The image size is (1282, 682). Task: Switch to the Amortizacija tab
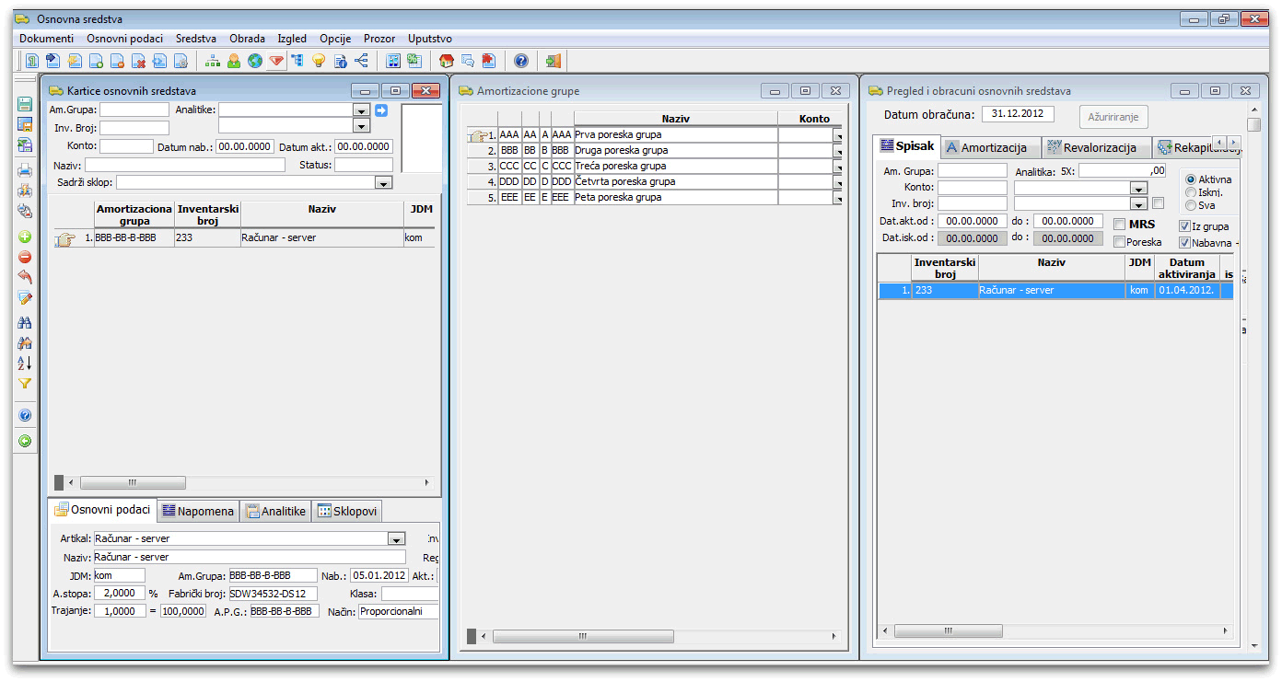pyautogui.click(x=992, y=147)
